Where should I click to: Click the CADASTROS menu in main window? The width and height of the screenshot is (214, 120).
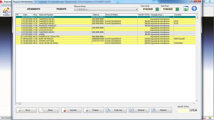point(6,5)
